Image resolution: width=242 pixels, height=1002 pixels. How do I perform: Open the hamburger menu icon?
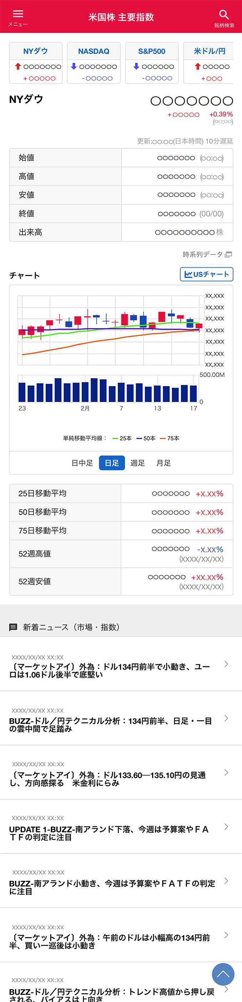click(18, 14)
